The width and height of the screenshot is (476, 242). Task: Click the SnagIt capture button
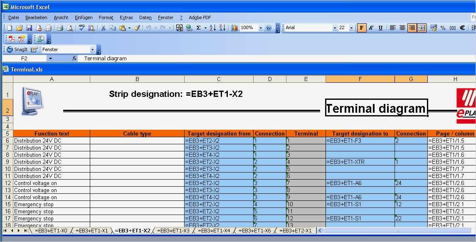17,49
